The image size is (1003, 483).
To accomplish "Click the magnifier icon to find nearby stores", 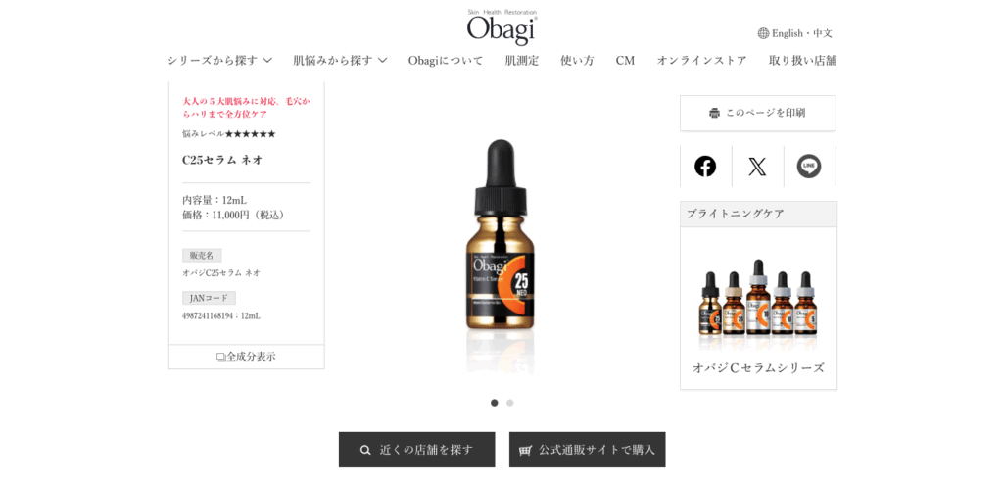I will point(365,450).
